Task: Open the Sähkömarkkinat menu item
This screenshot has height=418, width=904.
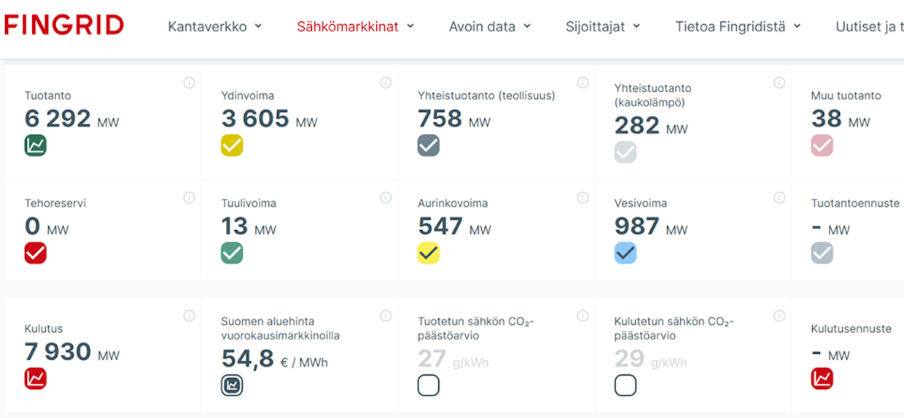Action: (355, 27)
